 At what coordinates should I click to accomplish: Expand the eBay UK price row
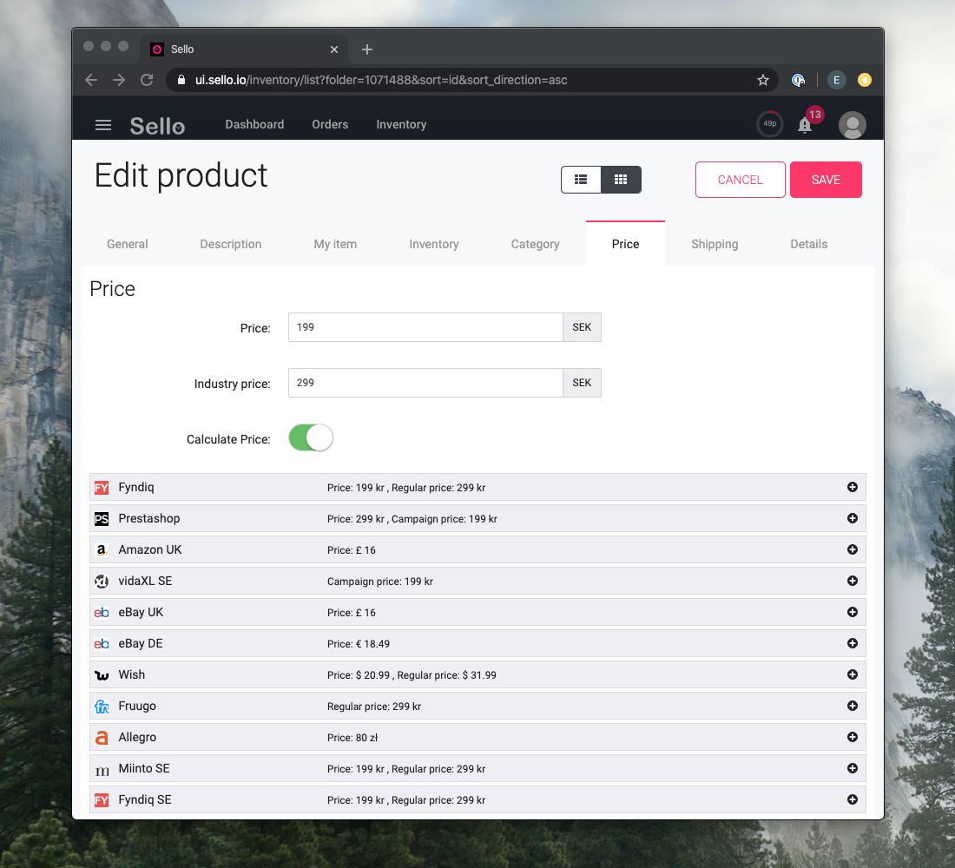click(853, 612)
